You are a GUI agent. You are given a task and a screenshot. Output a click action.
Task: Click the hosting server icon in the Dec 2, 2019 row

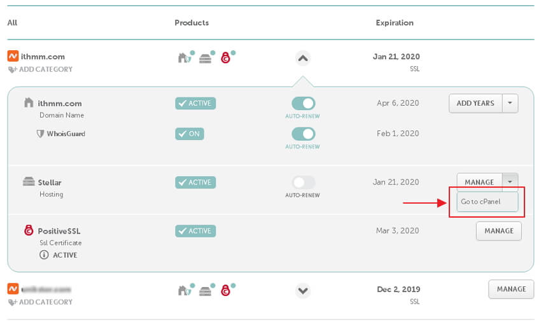tap(205, 291)
